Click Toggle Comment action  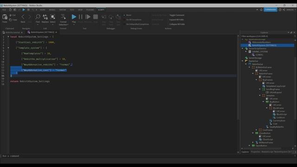(176, 15)
